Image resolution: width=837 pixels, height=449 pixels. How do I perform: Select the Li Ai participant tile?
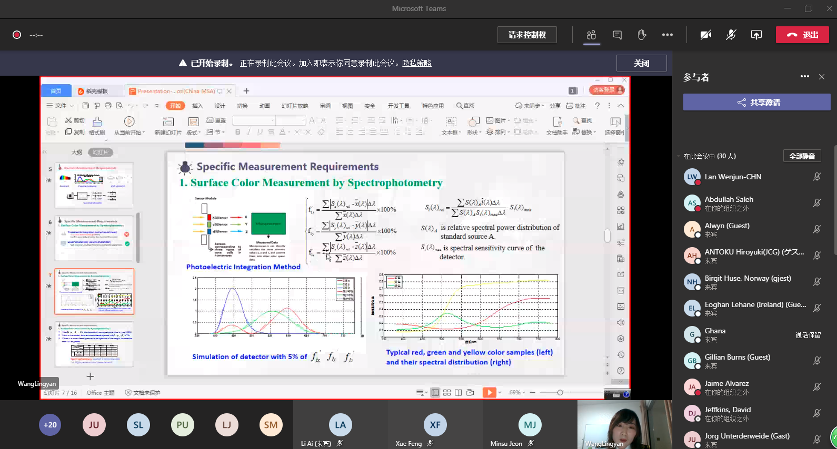340,425
